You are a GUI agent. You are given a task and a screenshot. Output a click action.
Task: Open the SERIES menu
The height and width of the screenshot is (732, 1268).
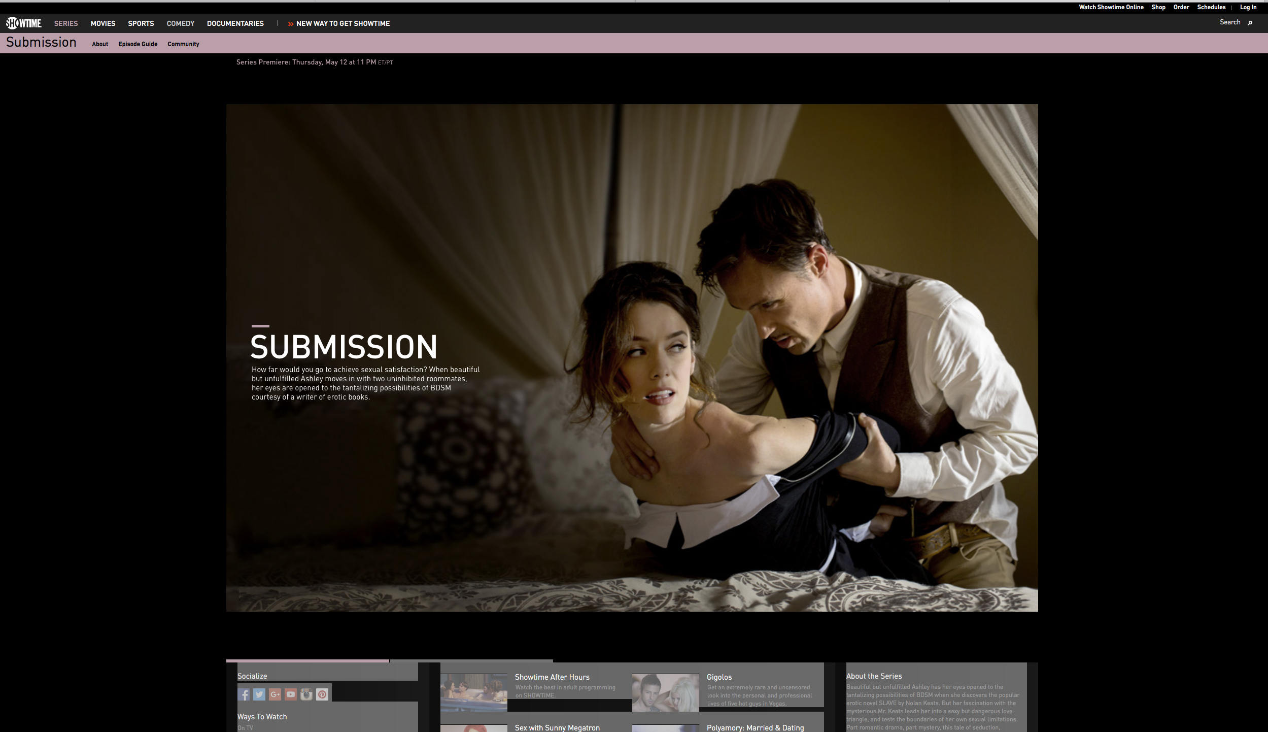(x=66, y=23)
